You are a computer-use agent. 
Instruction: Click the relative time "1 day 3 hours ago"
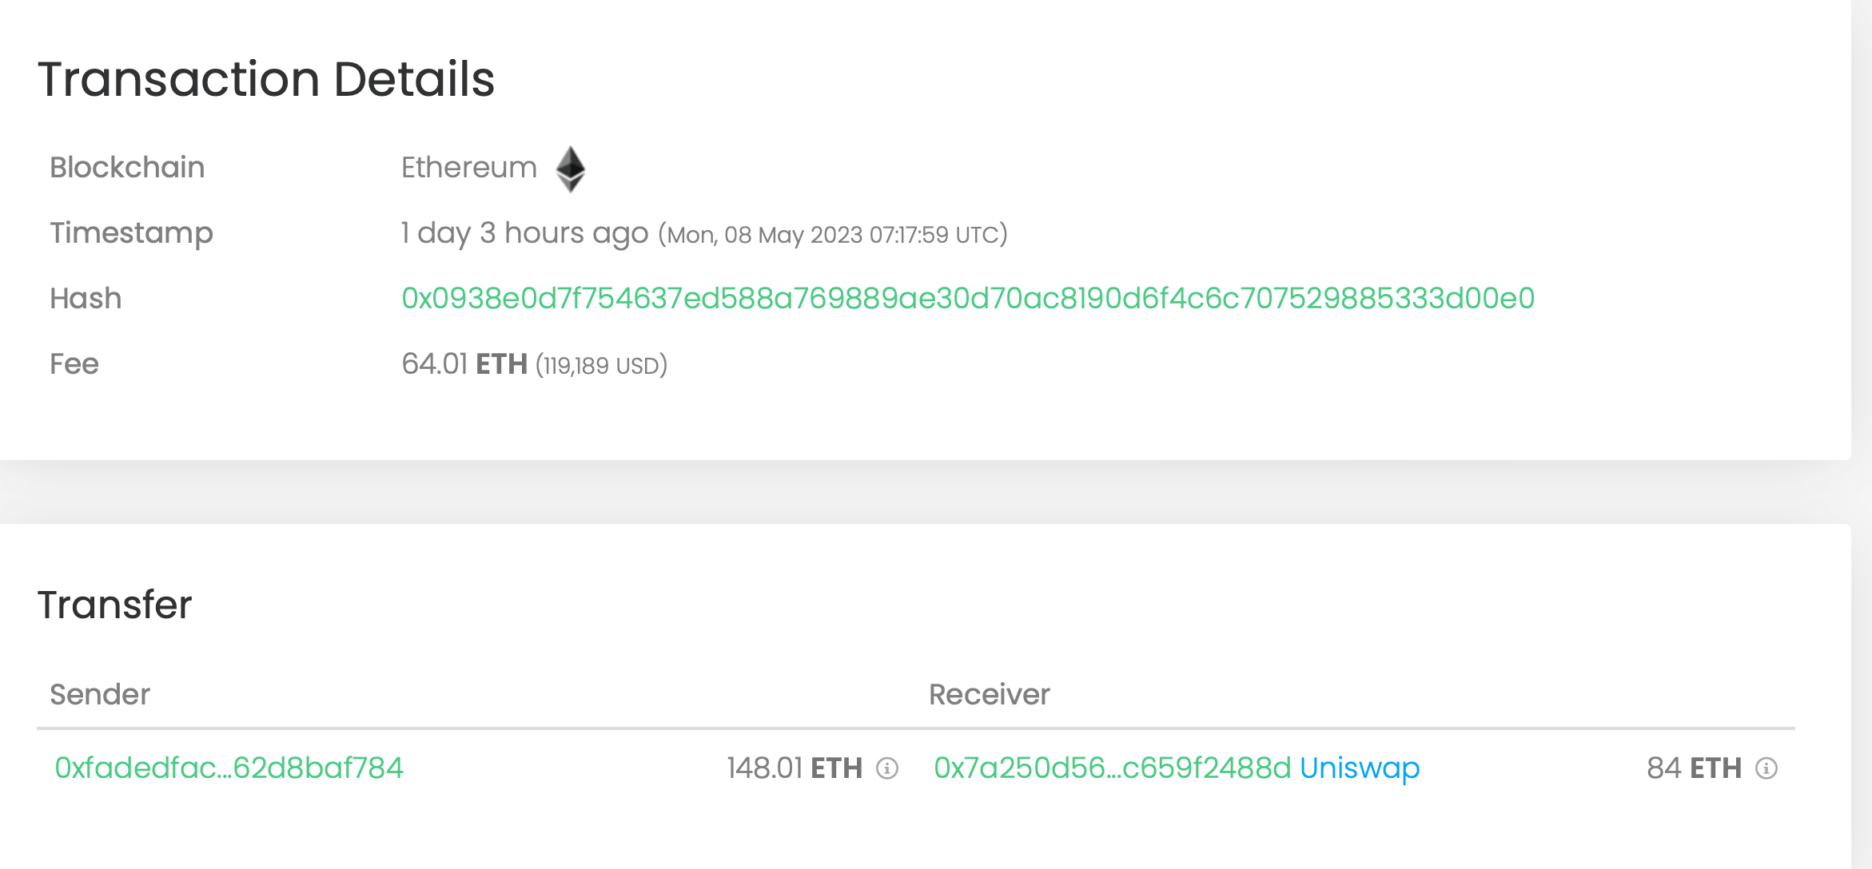coord(524,233)
